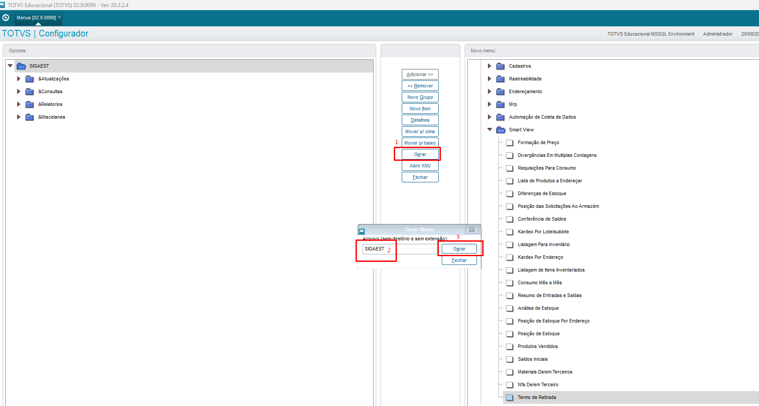Click Requisições Para Consumo item icon
Image resolution: width=759 pixels, height=406 pixels.
pyautogui.click(x=510, y=168)
